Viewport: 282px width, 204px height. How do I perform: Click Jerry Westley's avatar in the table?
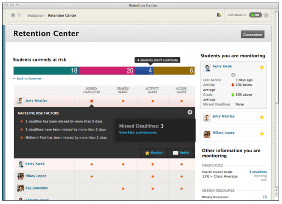coord(20,101)
